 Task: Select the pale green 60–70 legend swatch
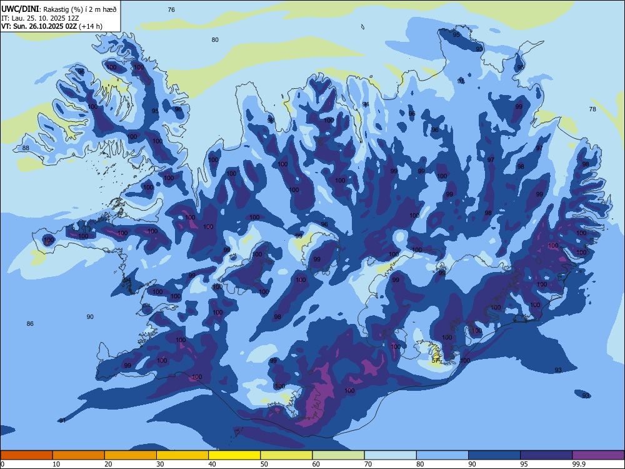click(338, 455)
